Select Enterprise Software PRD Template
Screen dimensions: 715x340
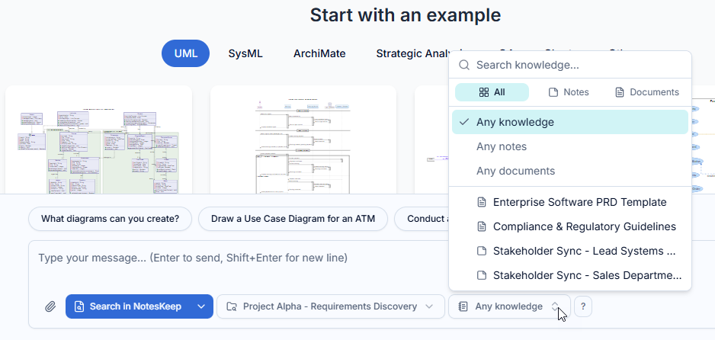click(570, 202)
